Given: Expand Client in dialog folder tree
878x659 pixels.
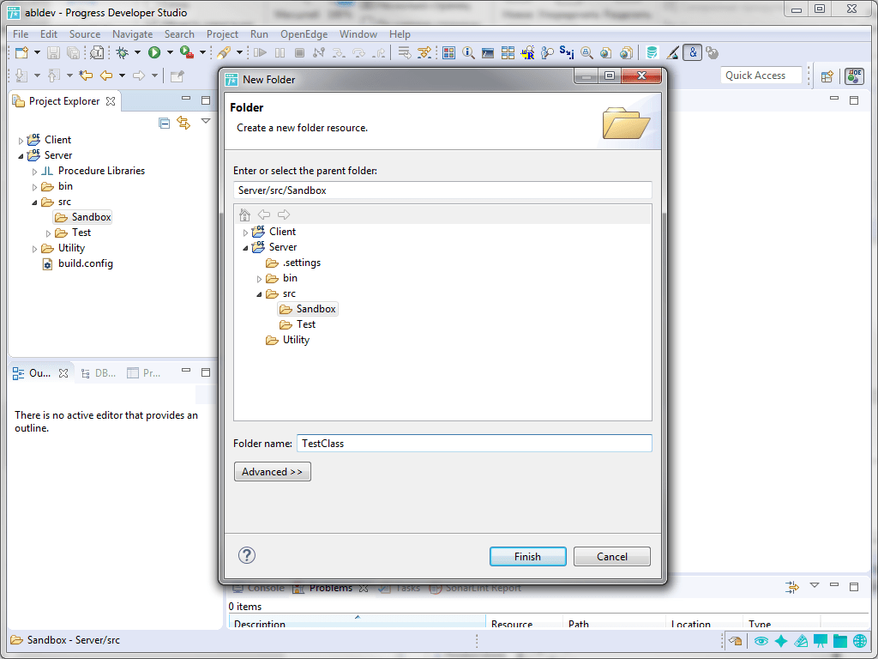Looking at the screenshot, I should click(x=245, y=233).
